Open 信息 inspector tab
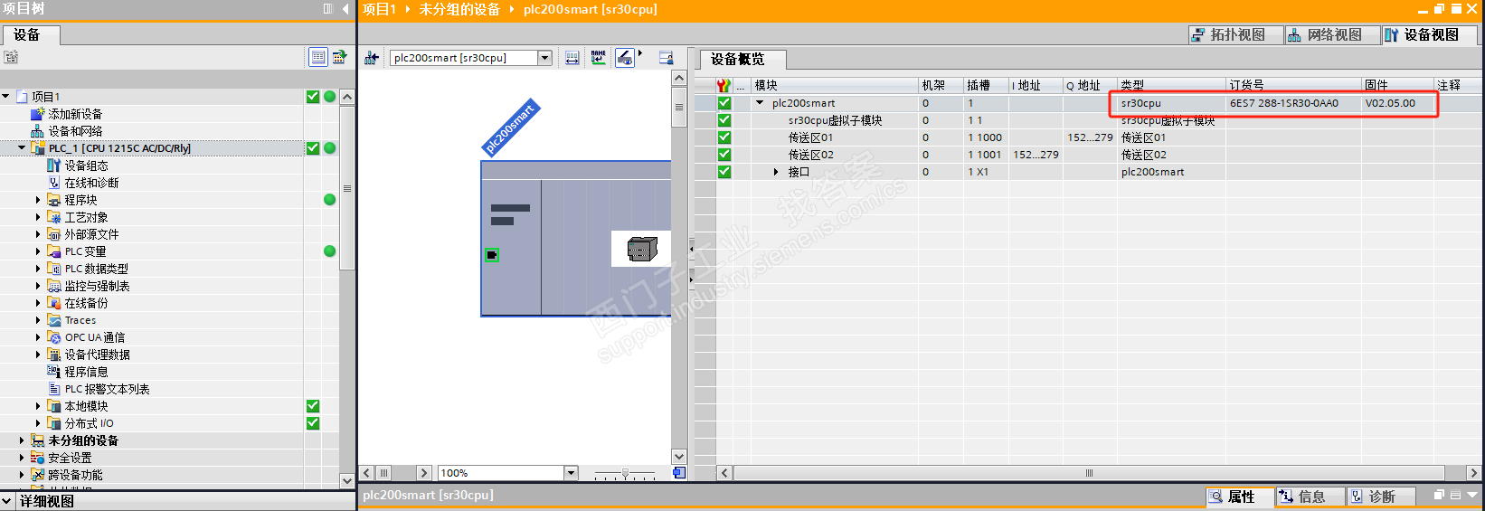The height and width of the screenshot is (511, 1485). (1310, 497)
